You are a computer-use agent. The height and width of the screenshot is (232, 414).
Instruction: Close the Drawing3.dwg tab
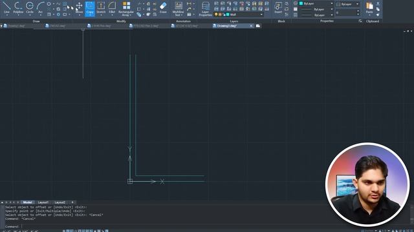pyautogui.click(x=251, y=26)
